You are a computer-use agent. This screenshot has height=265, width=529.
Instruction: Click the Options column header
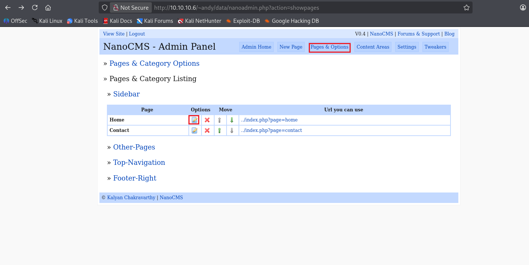200,110
